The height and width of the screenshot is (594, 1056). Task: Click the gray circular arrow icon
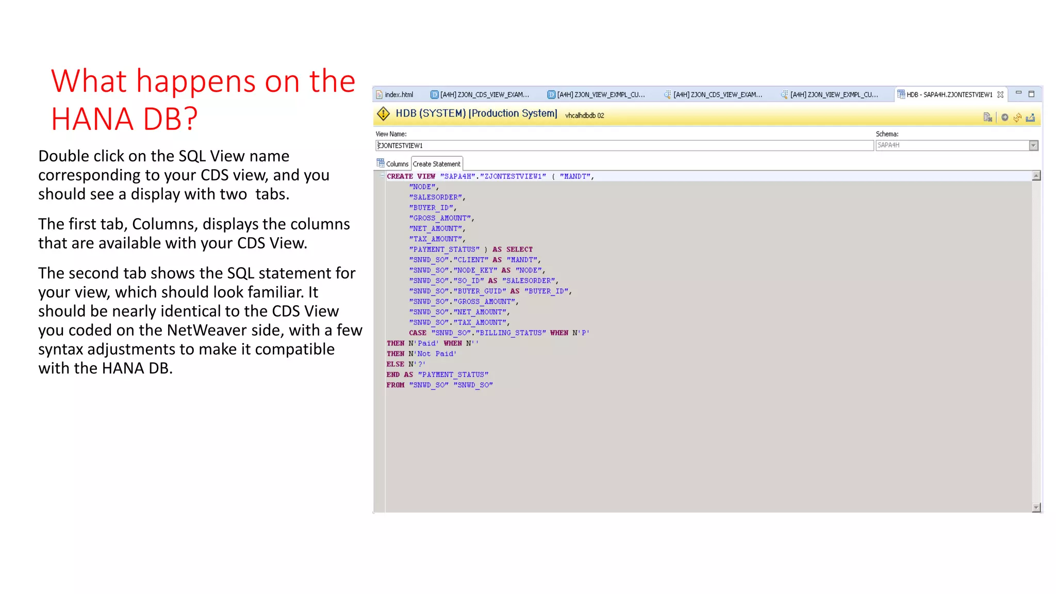tap(1004, 118)
